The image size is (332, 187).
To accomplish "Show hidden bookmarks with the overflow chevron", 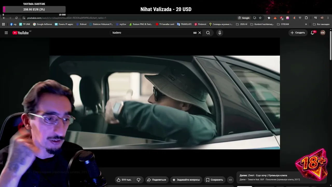I will pos(306,24).
